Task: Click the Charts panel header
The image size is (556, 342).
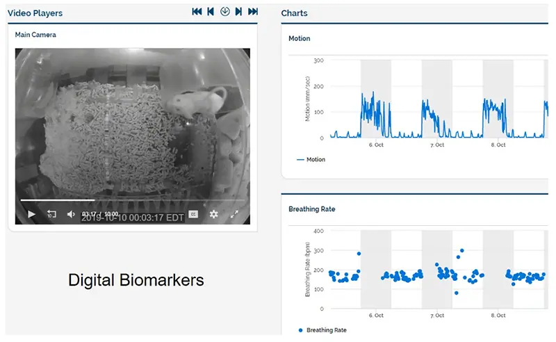Action: coord(294,13)
